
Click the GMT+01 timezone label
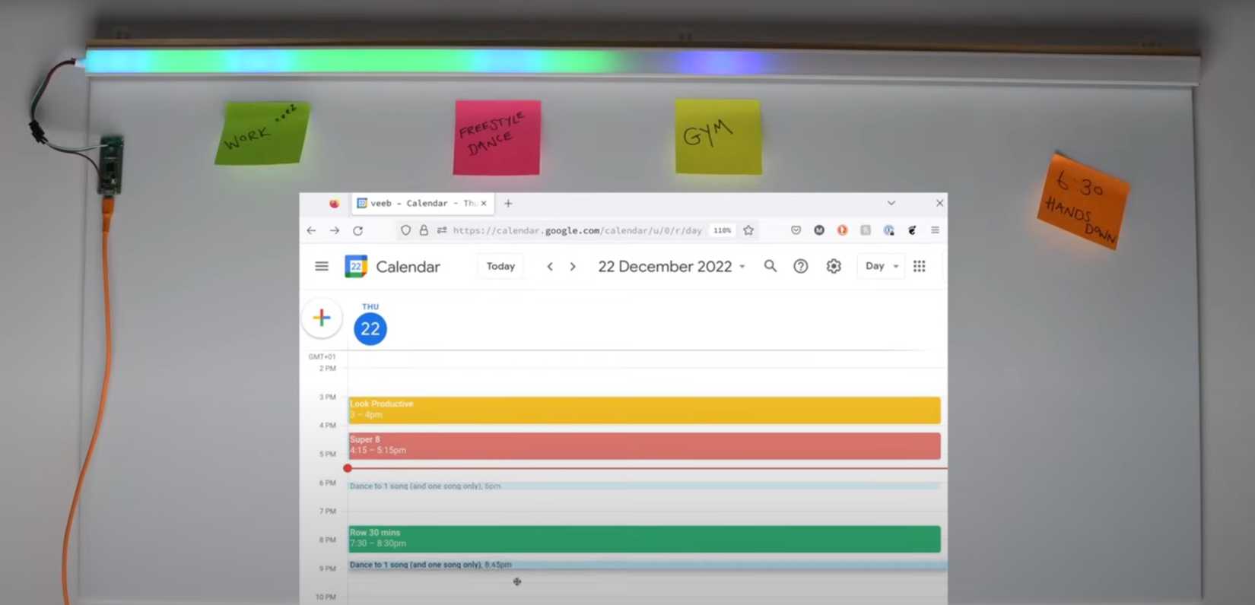pyautogui.click(x=322, y=356)
